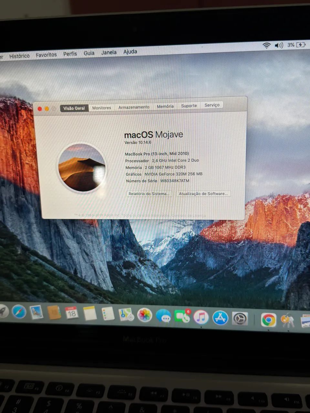310x413 pixels.
Task: Switch to the Suporte tab
Action: (189, 106)
